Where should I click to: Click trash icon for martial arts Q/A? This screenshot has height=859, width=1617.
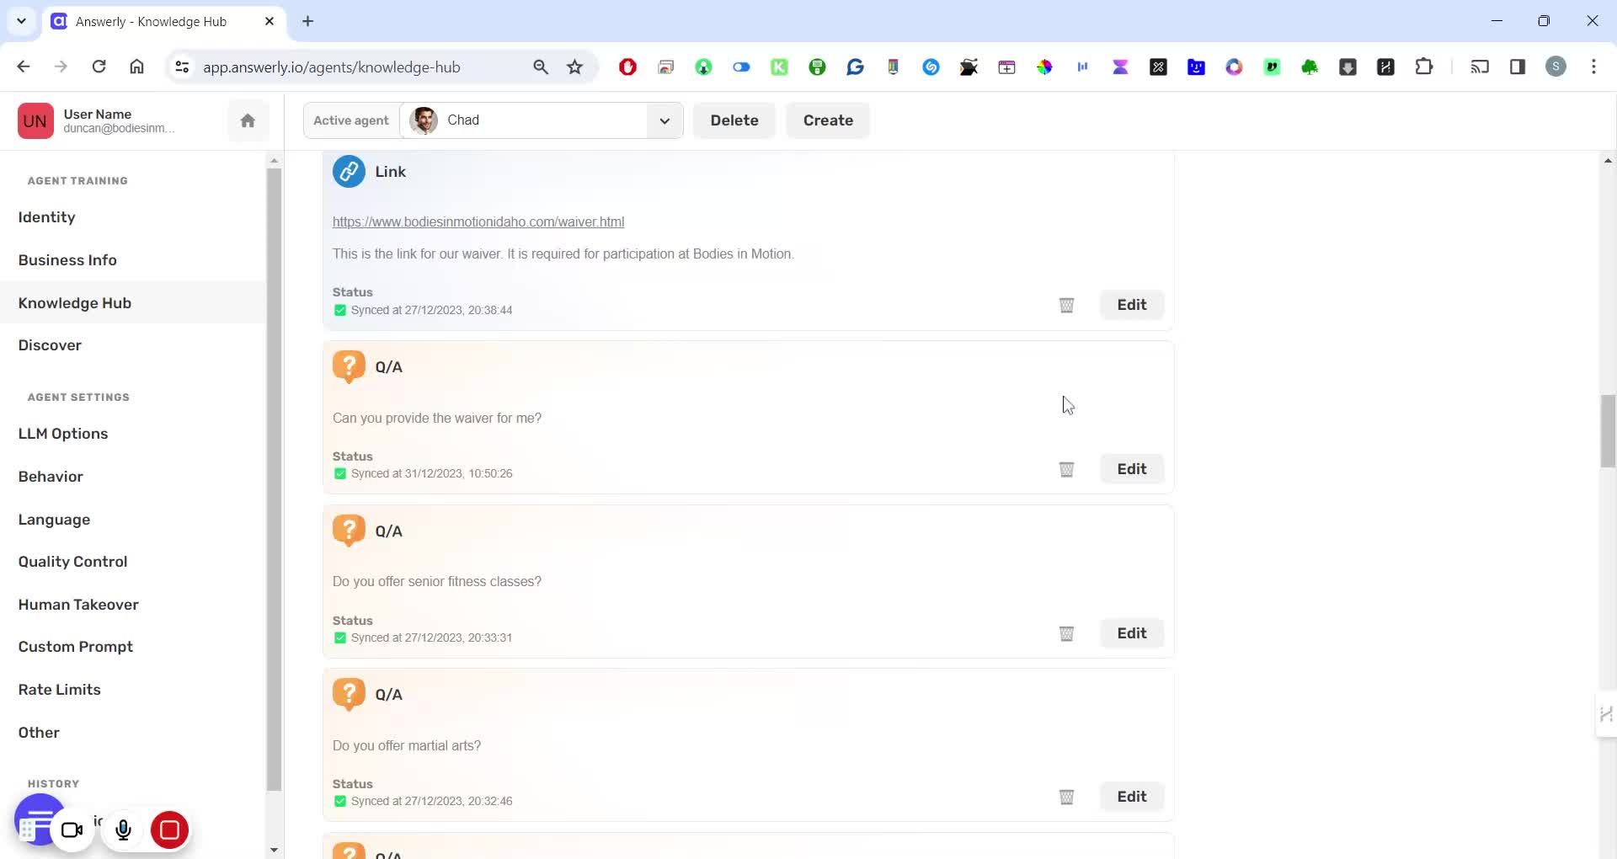coord(1066,797)
